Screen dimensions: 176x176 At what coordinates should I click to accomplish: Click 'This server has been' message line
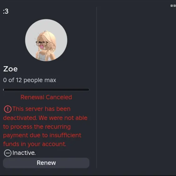pyautogui.click(x=41, y=109)
